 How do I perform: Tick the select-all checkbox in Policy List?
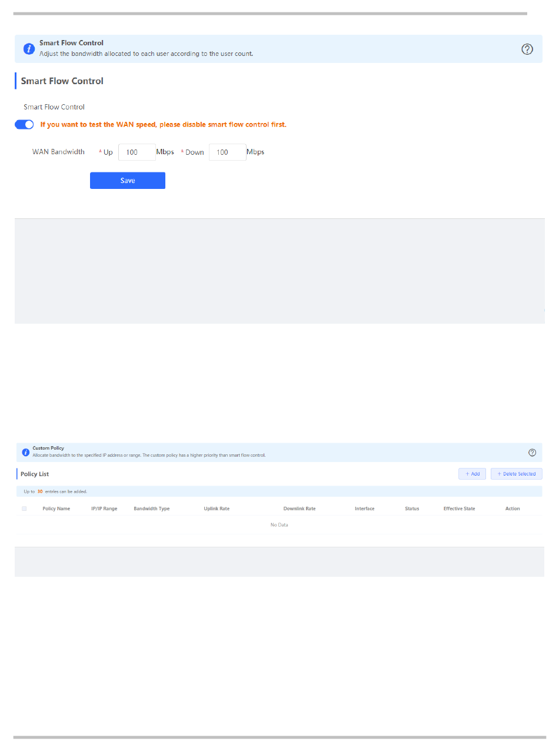[x=24, y=509]
